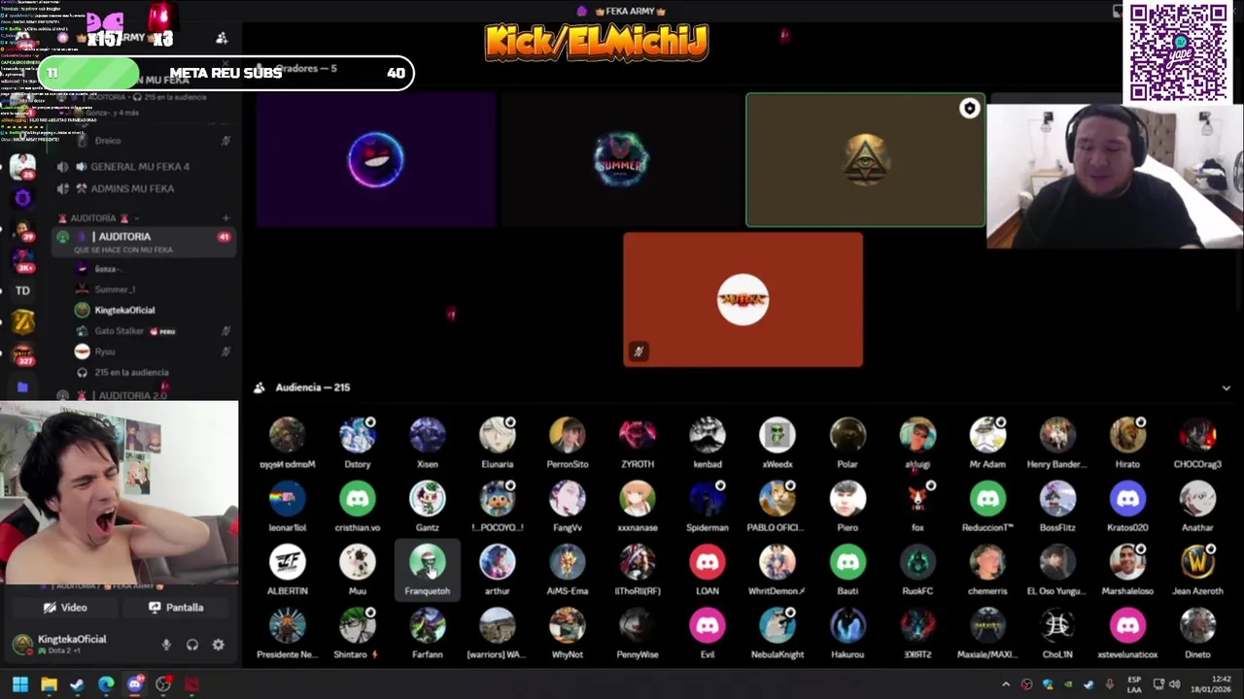Focus the purple smiley speaker tile
Image resolution: width=1244 pixels, height=699 pixels.
coord(376,160)
